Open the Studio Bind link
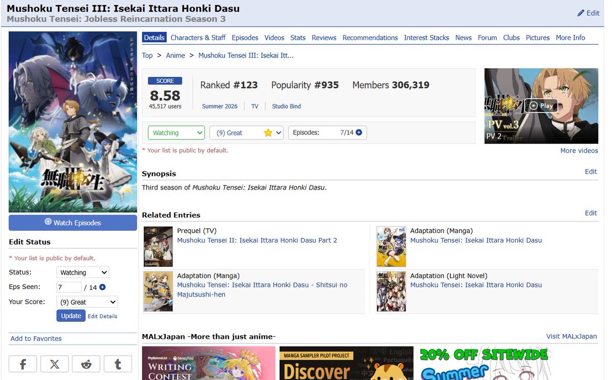The width and height of the screenshot is (612, 380). tap(286, 106)
